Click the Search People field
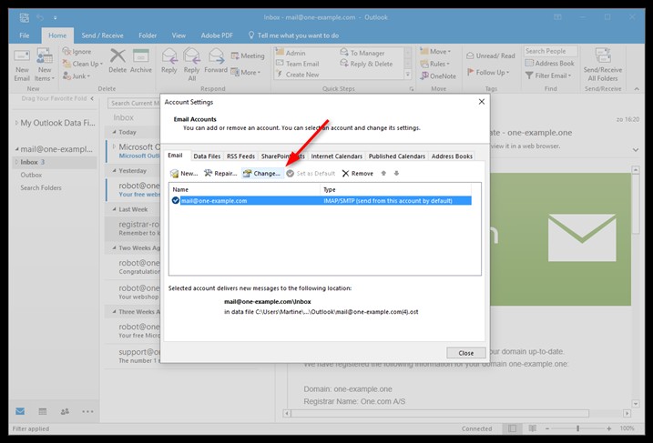The height and width of the screenshot is (443, 653). [x=551, y=51]
